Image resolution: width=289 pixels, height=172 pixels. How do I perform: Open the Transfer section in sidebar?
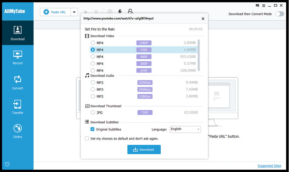point(18,107)
